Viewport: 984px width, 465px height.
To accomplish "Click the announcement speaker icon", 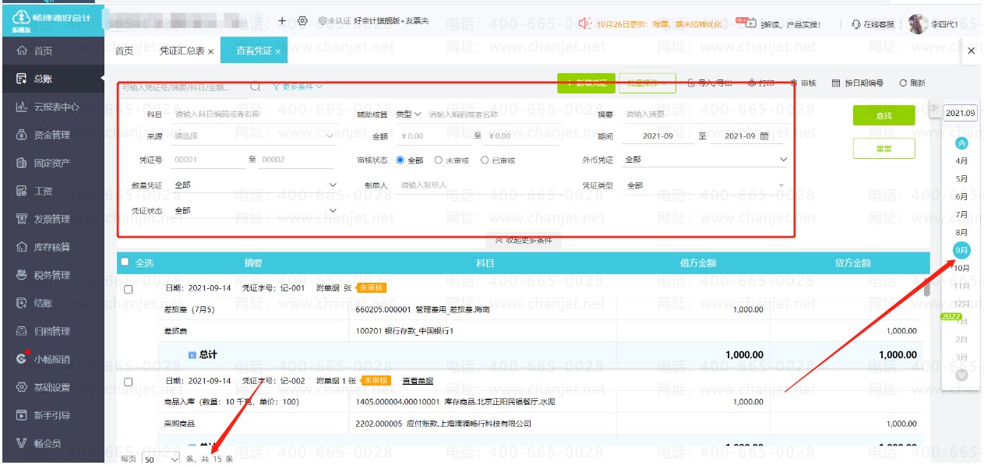I will pyautogui.click(x=585, y=23).
